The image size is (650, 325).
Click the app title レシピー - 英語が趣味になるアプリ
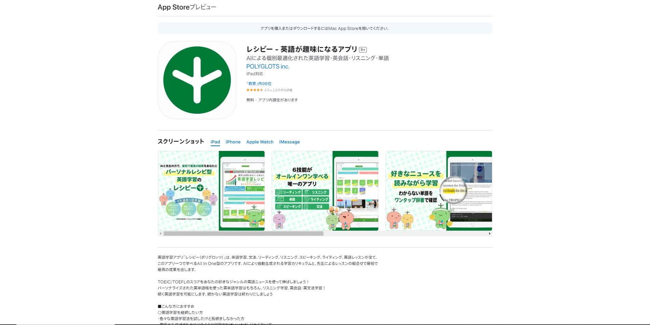[302, 49]
